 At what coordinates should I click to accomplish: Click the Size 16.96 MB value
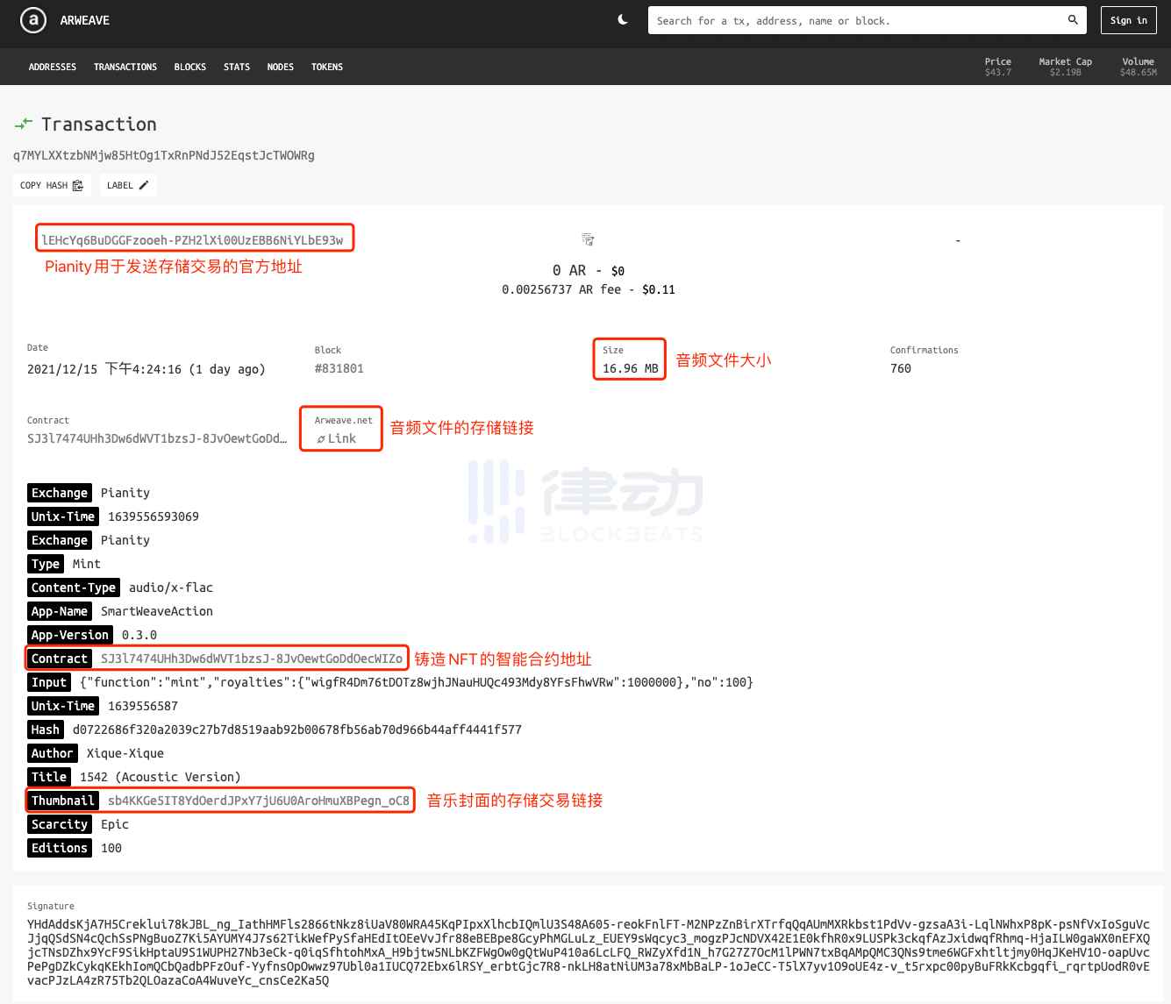631,368
